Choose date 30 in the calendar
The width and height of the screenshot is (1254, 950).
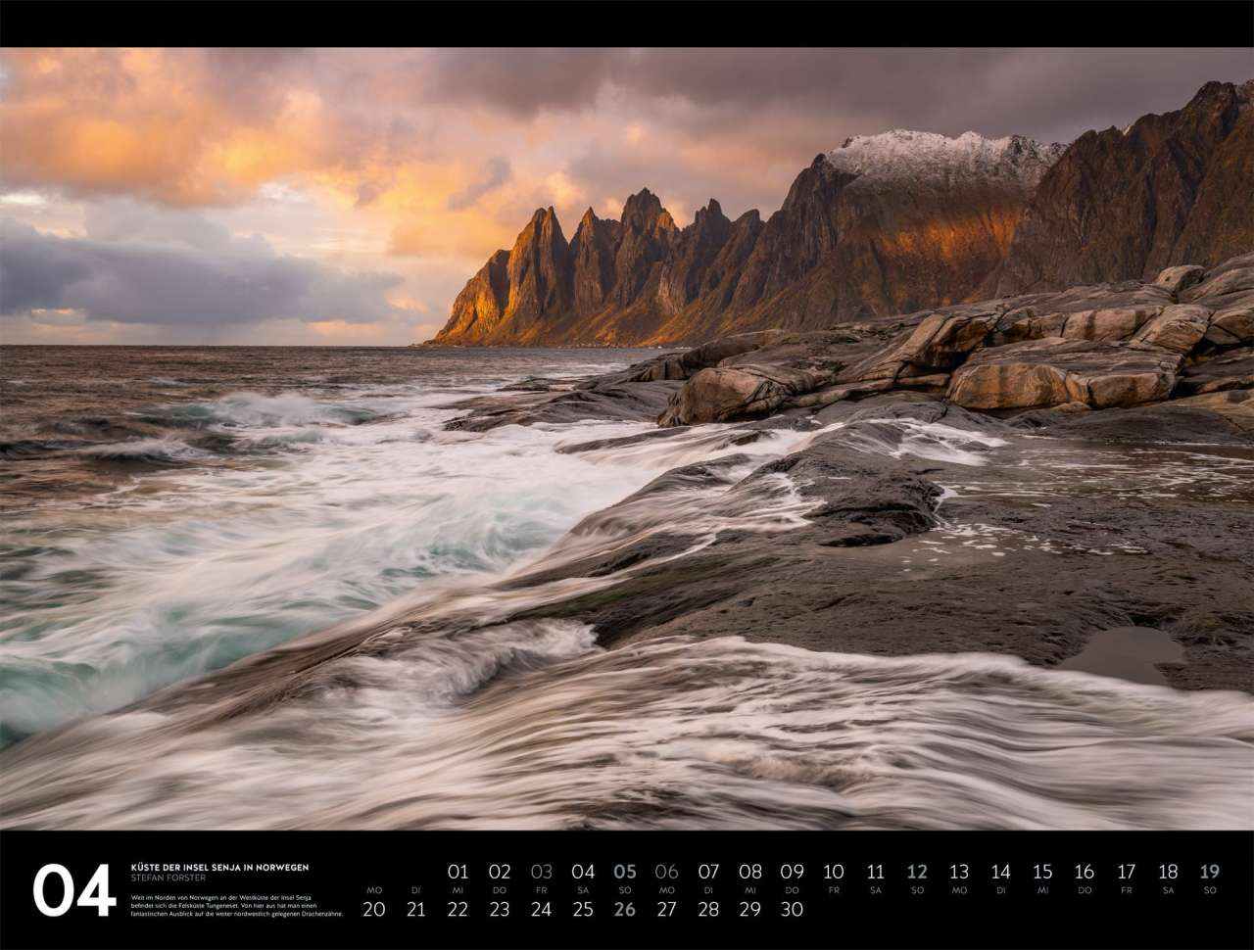792,909
